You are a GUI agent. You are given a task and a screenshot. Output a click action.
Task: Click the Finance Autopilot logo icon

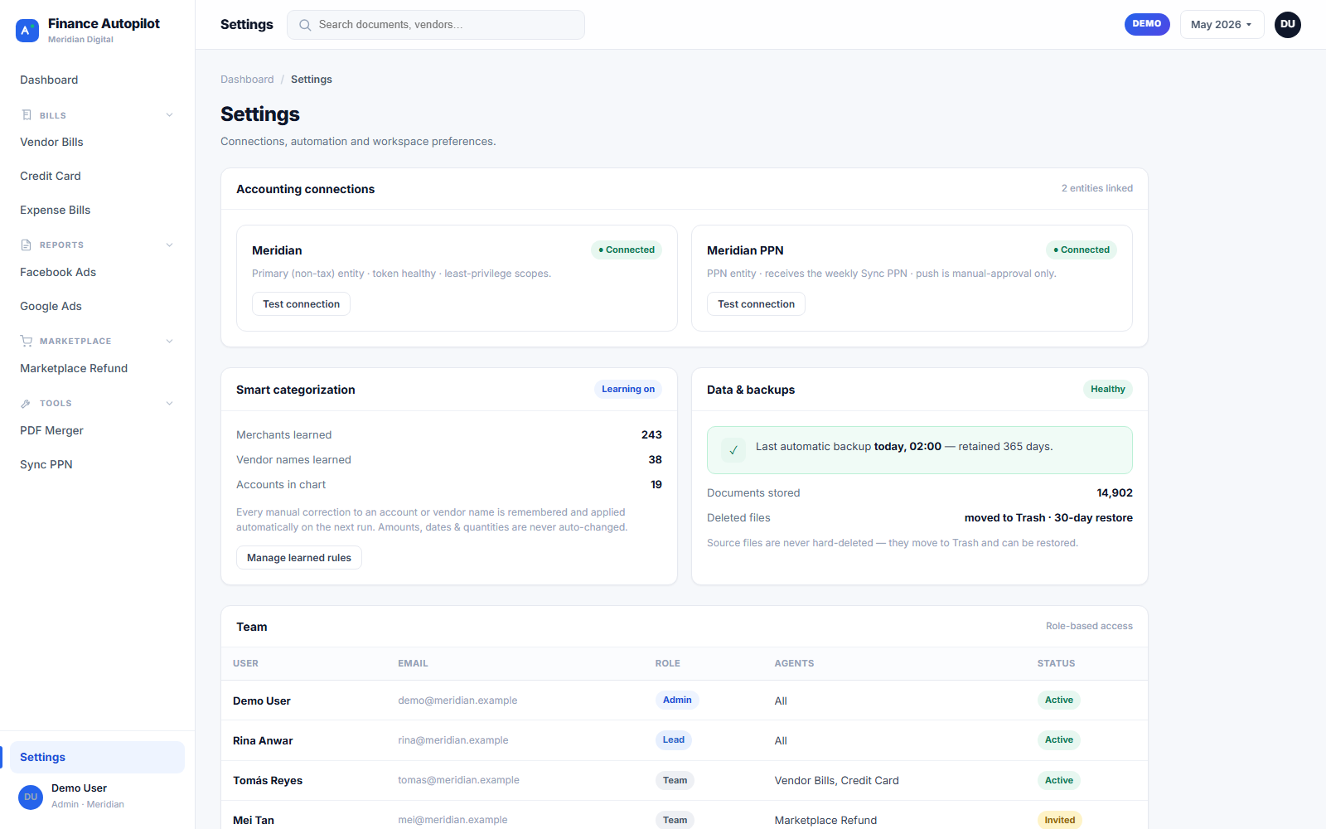[x=27, y=31]
